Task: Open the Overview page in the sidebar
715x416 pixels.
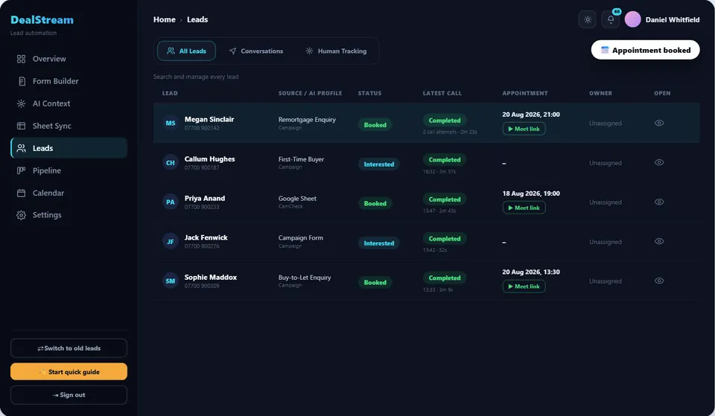Action: pos(69,59)
